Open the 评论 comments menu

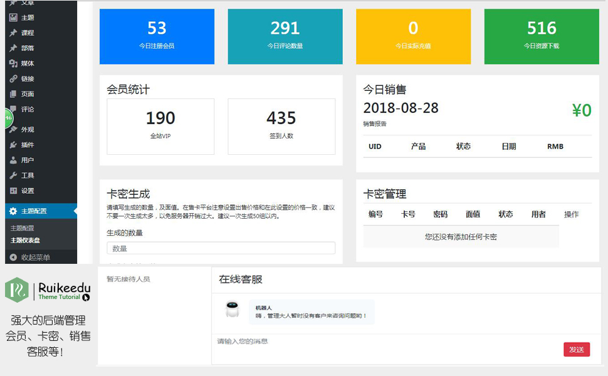pos(28,109)
